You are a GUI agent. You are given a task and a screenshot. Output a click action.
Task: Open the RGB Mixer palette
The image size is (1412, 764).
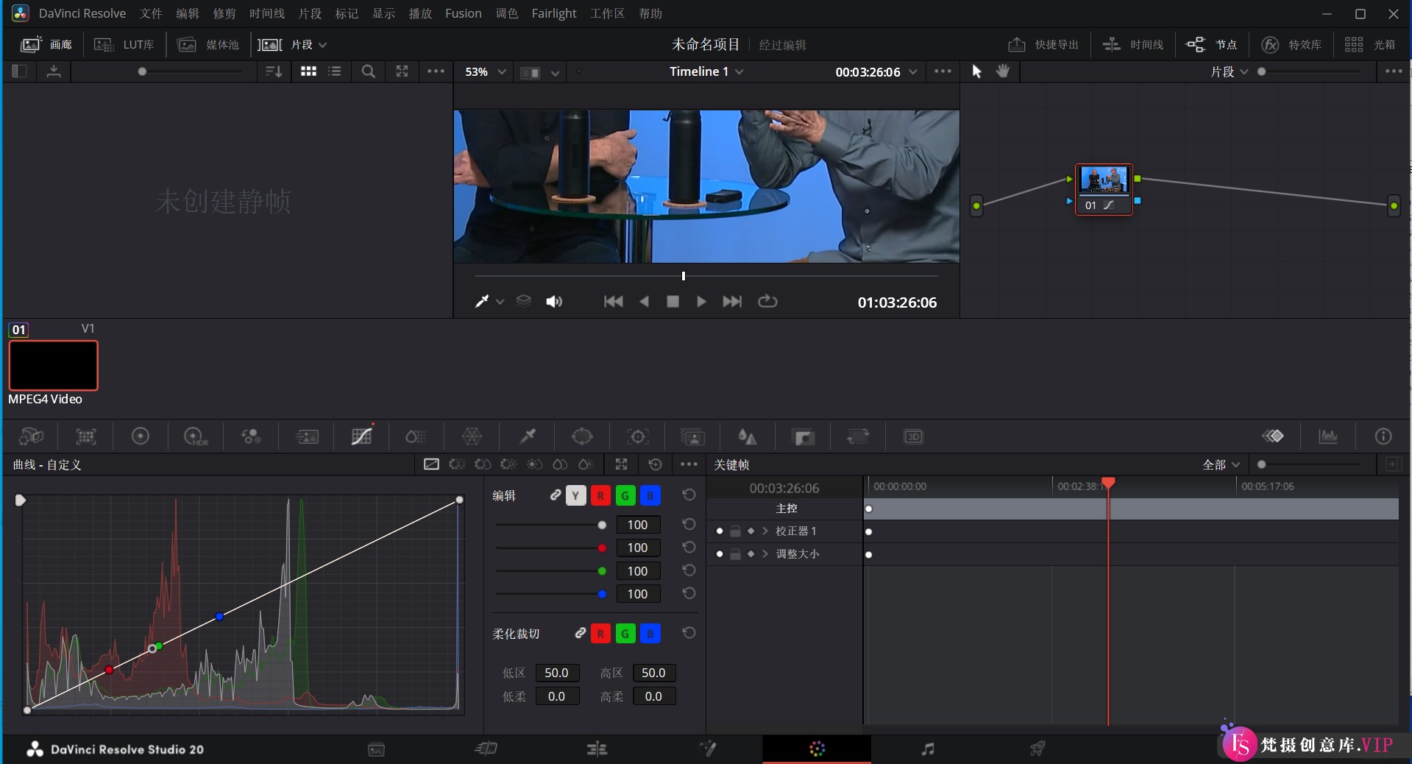251,436
